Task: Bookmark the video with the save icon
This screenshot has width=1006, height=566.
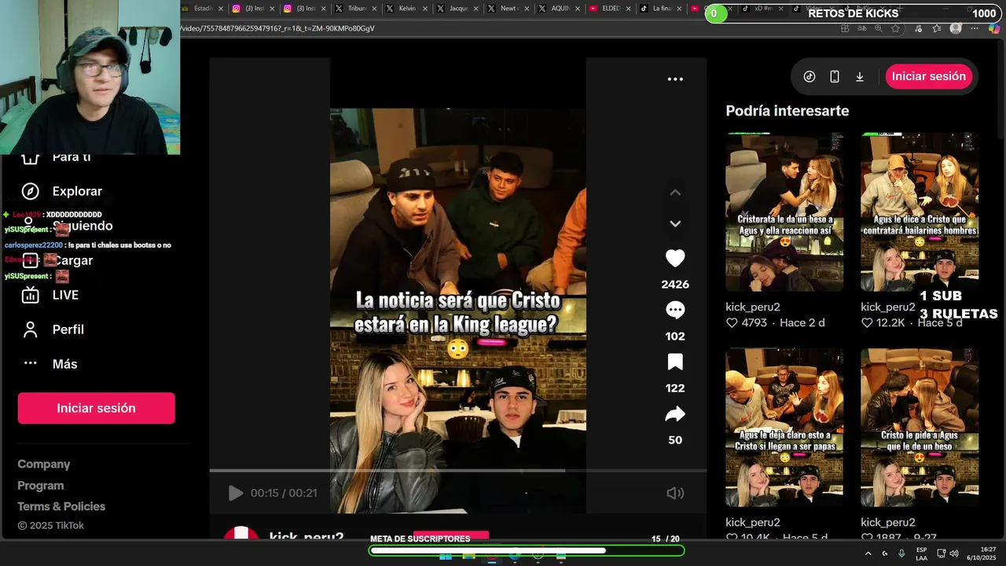Action: [x=675, y=362]
